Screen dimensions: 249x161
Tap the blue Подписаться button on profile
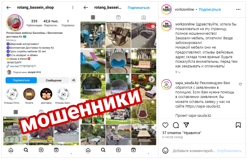pos(21,80)
